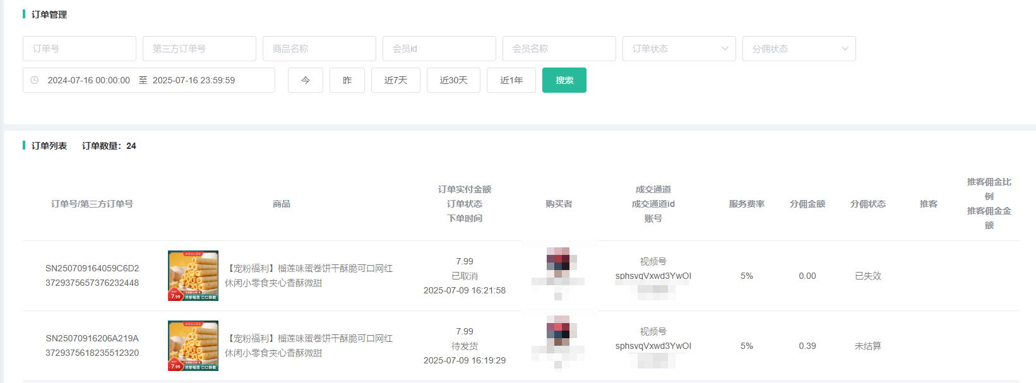The width and height of the screenshot is (1036, 383).
Task: Click the 搜索 button
Action: point(564,80)
